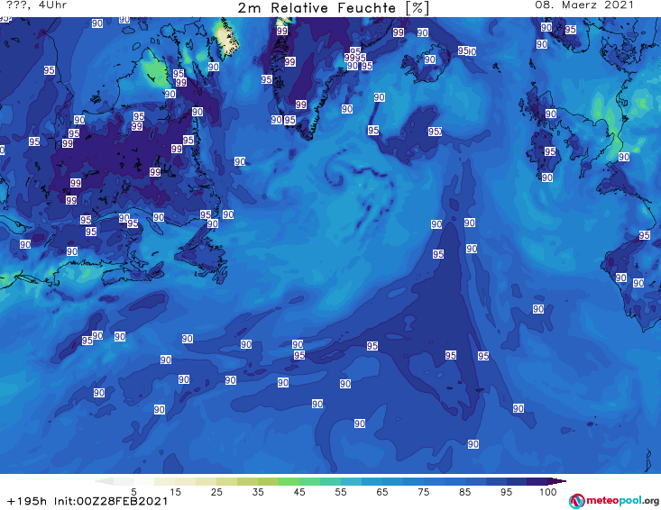Pick the pale yellow legend swatch above 15
Screen dimensions: 661x510
pyautogui.click(x=165, y=481)
